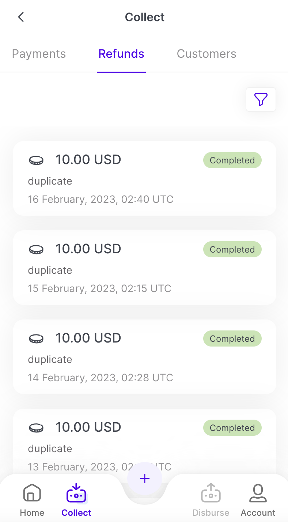
Task: Click coin icon on 14 February refund
Action: click(x=36, y=338)
